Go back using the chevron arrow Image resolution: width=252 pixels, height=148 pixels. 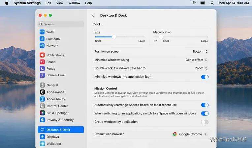93,15
